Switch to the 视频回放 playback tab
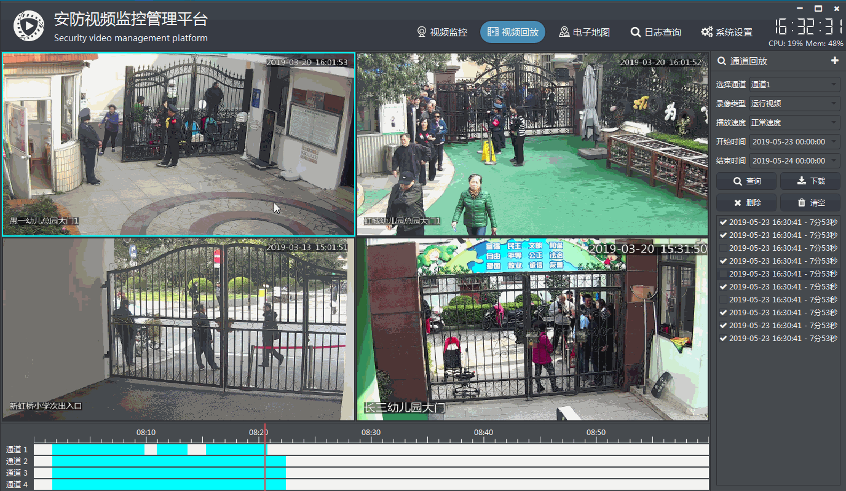This screenshot has height=491, width=846. click(x=512, y=32)
